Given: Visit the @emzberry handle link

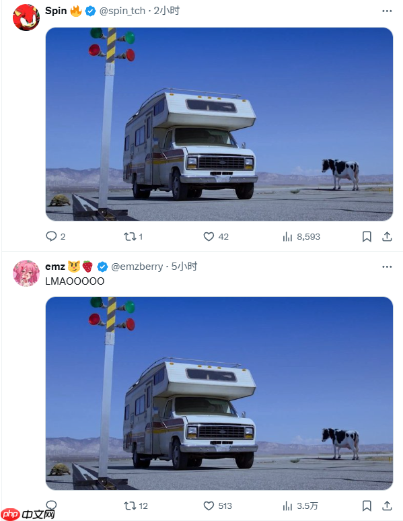Looking at the screenshot, I should [137, 267].
